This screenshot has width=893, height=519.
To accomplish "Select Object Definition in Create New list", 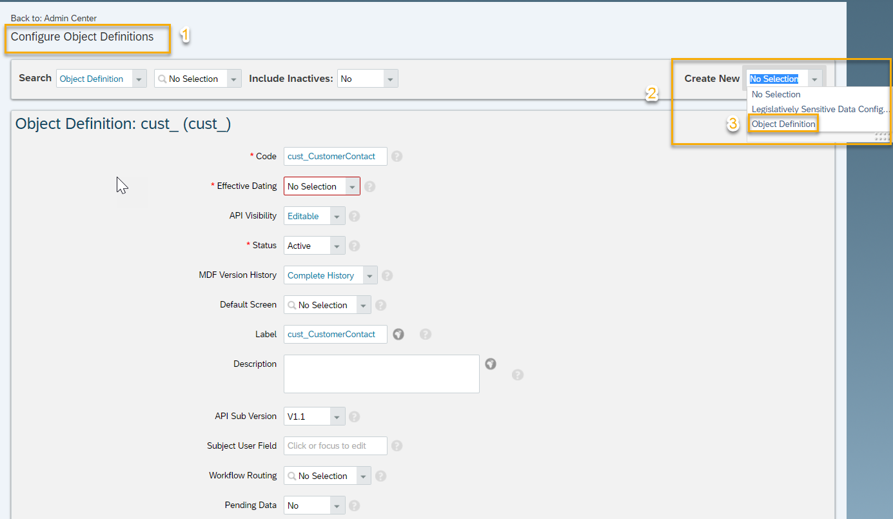I will click(783, 124).
